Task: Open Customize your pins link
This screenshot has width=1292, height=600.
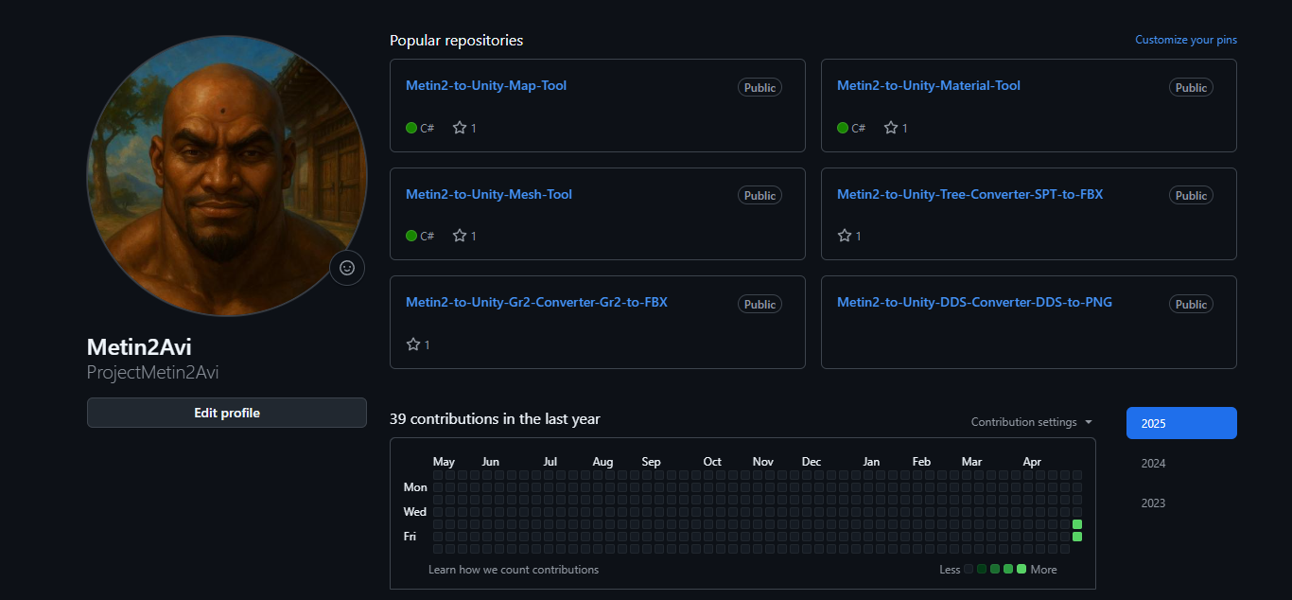Action: pyautogui.click(x=1185, y=40)
